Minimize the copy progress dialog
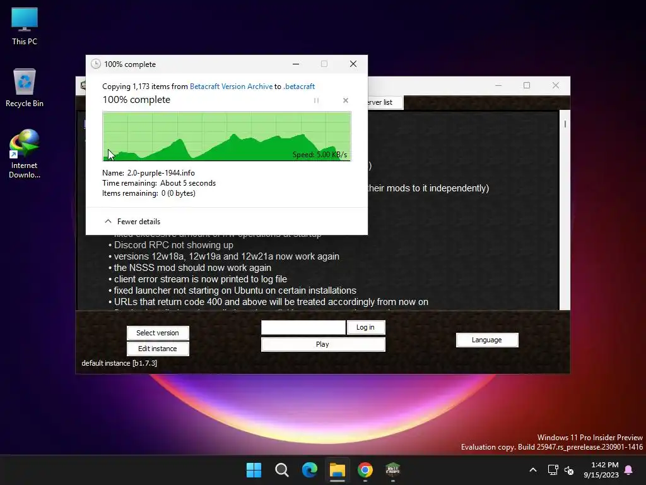Screen dimensions: 646x485 296,64
